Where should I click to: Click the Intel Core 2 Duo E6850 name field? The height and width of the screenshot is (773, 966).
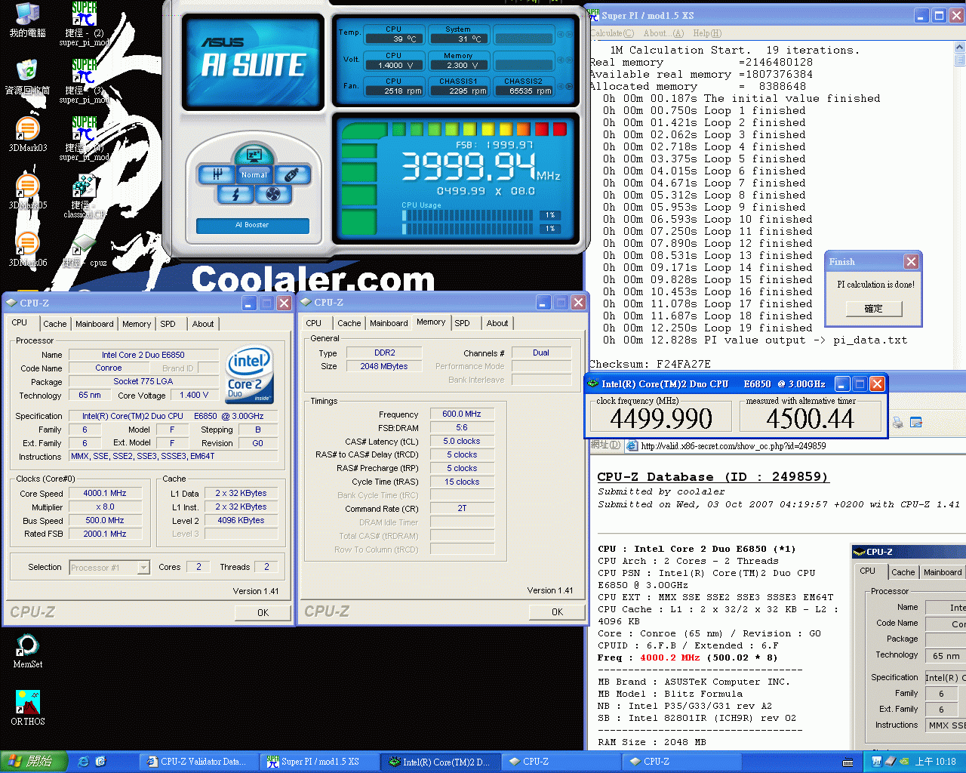pos(143,355)
